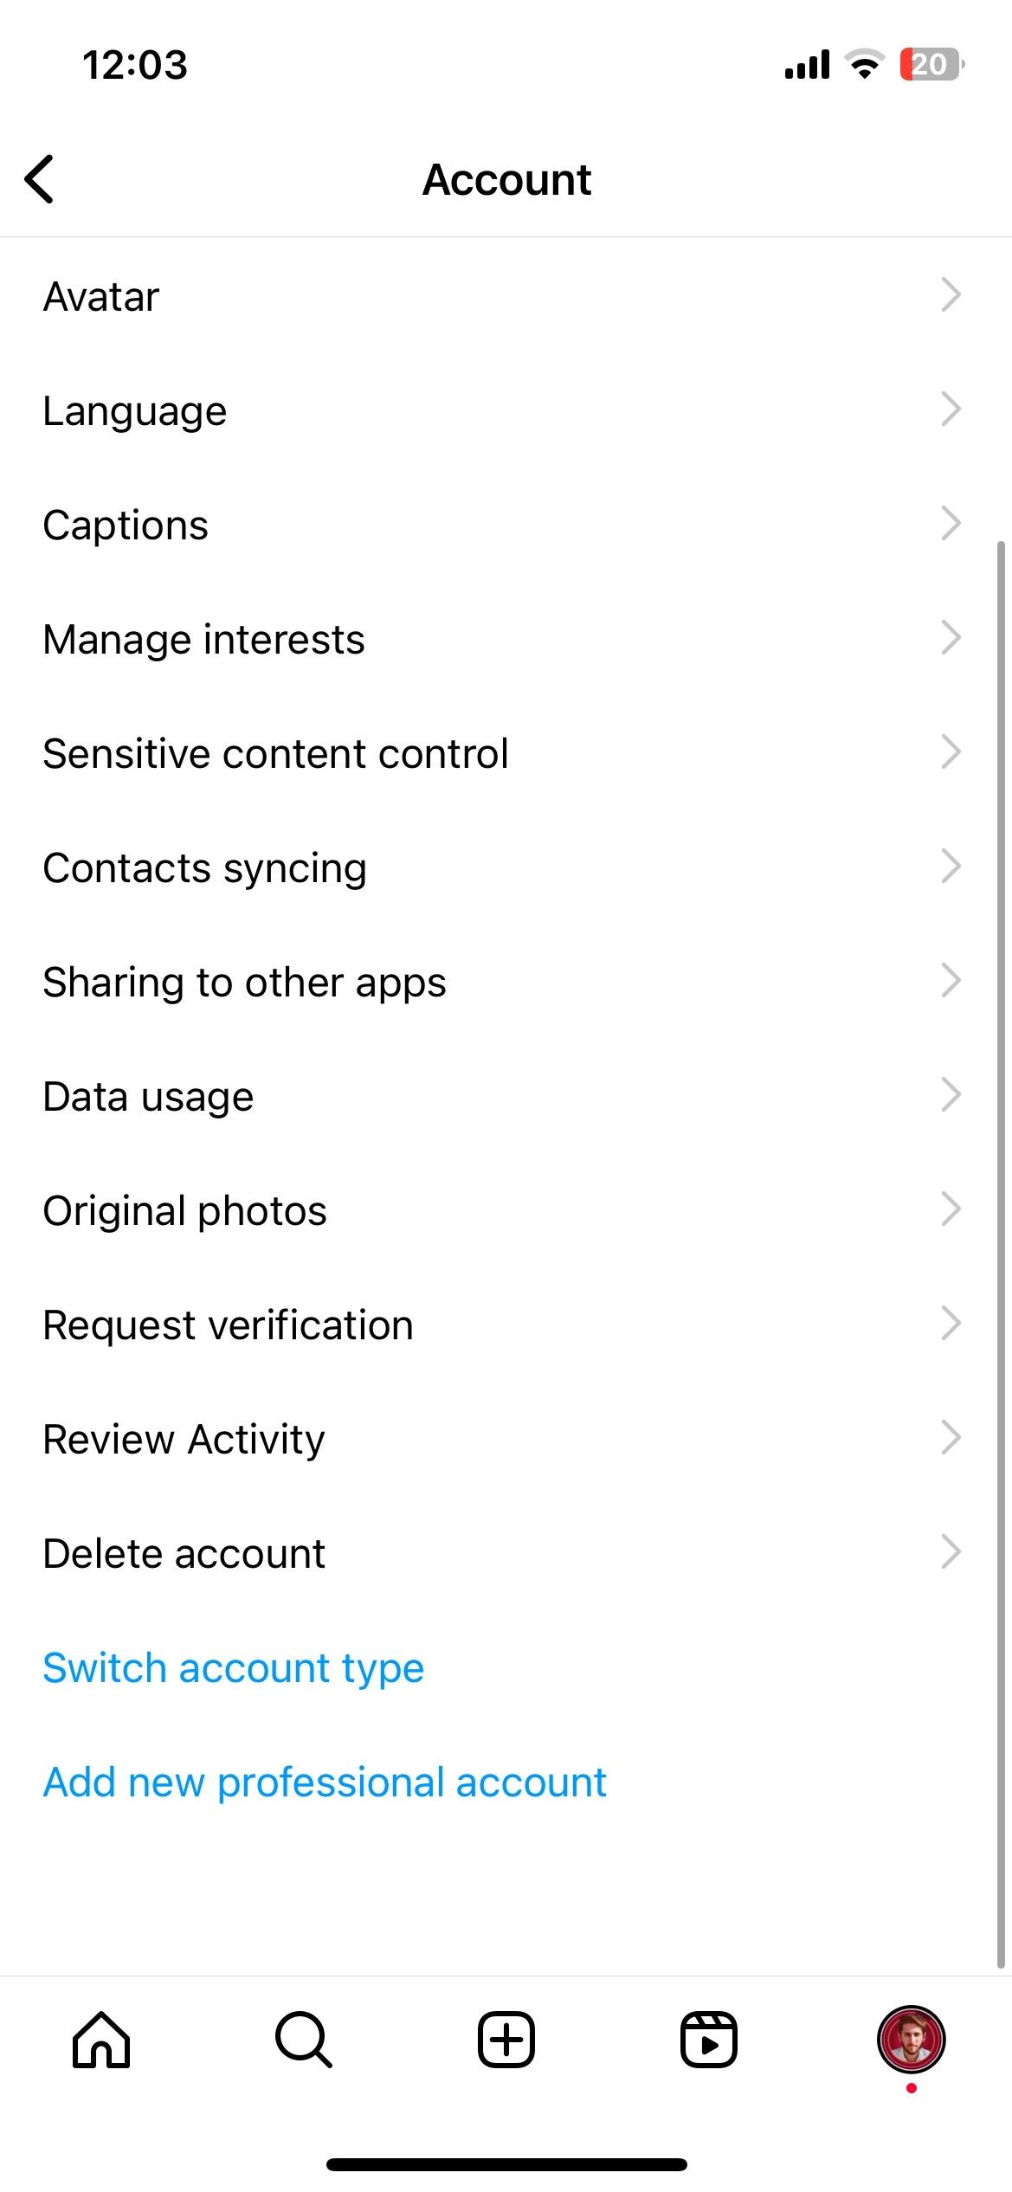The height and width of the screenshot is (2192, 1012).
Task: Expand the Delete account chevron
Action: (x=951, y=1552)
